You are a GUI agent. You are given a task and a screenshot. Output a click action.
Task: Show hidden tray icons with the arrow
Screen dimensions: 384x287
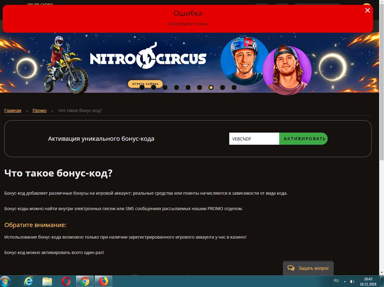[345, 281]
